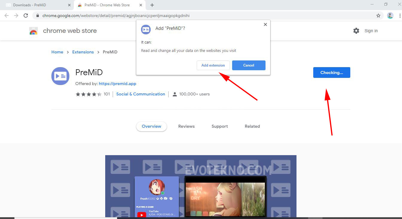Open the web store settings gear
Image resolution: width=402 pixels, height=219 pixels.
click(x=356, y=31)
